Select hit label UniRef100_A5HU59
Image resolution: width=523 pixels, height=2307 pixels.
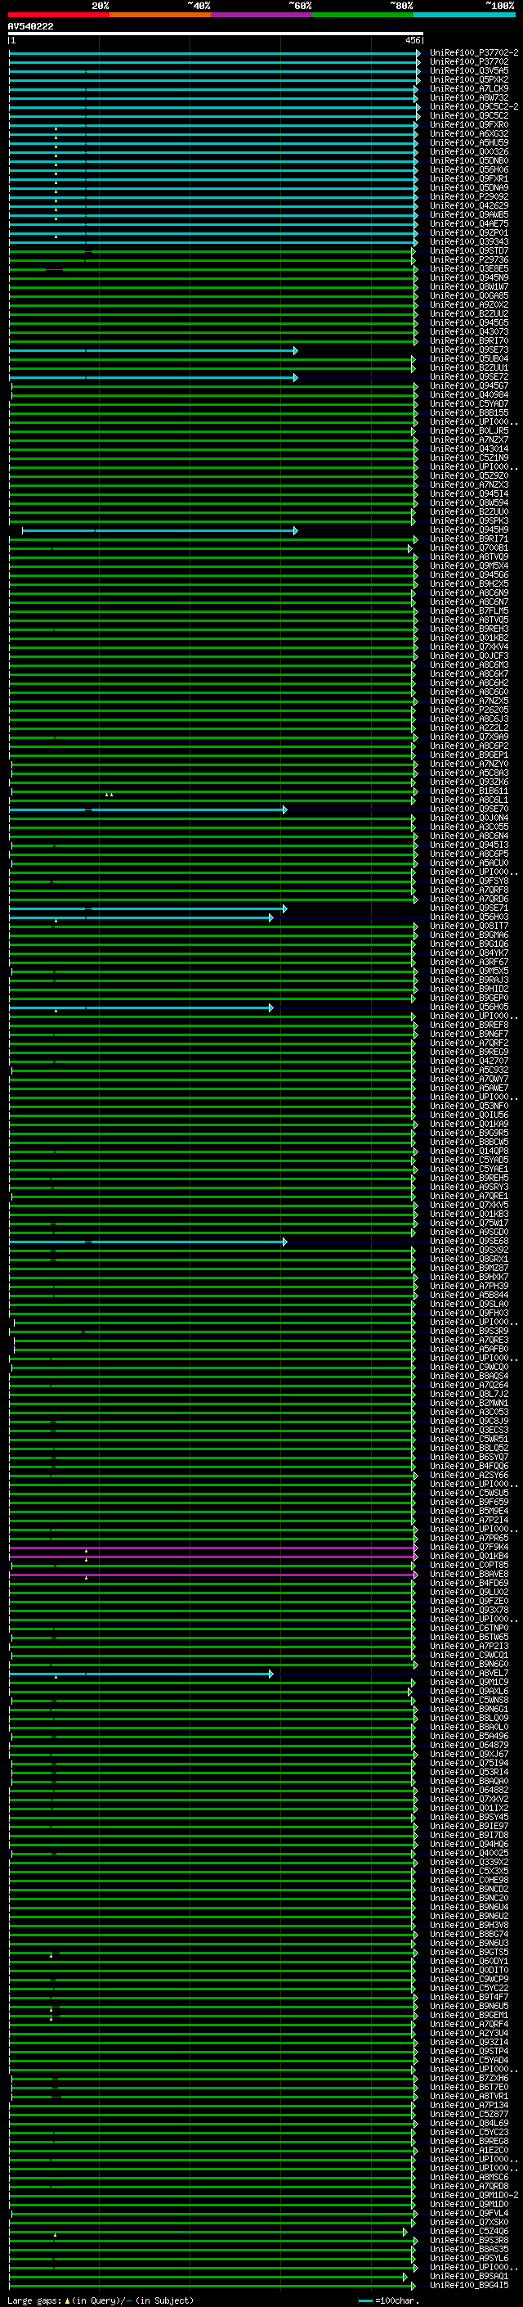click(x=469, y=142)
